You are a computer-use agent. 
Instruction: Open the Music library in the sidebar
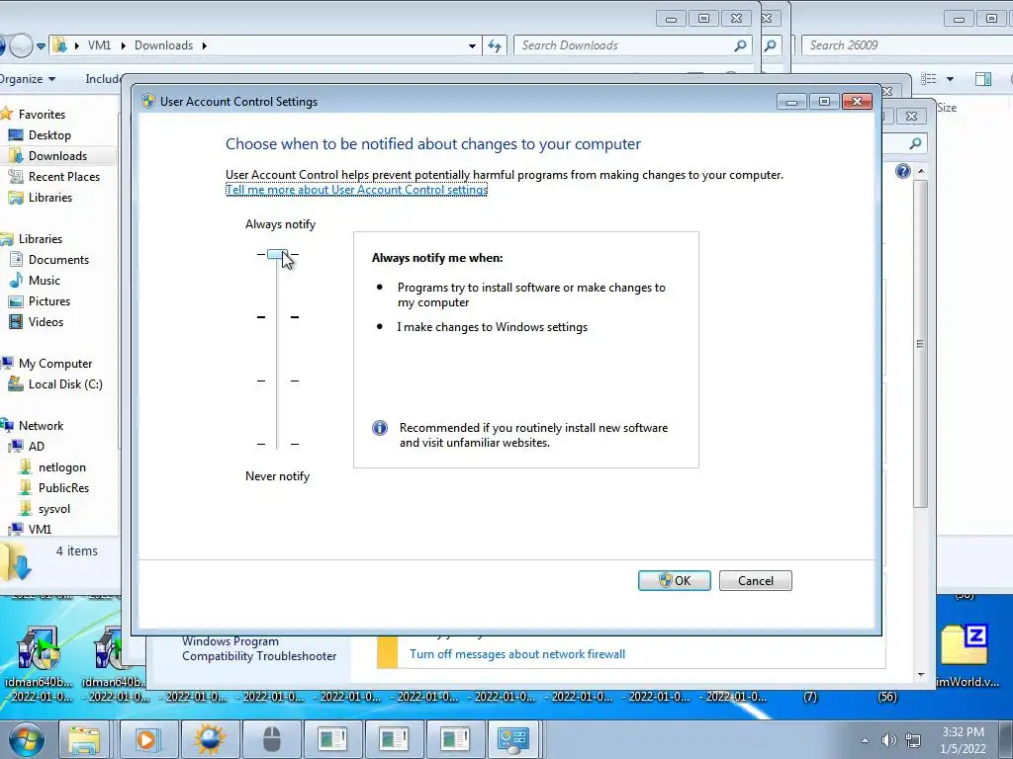coord(44,280)
